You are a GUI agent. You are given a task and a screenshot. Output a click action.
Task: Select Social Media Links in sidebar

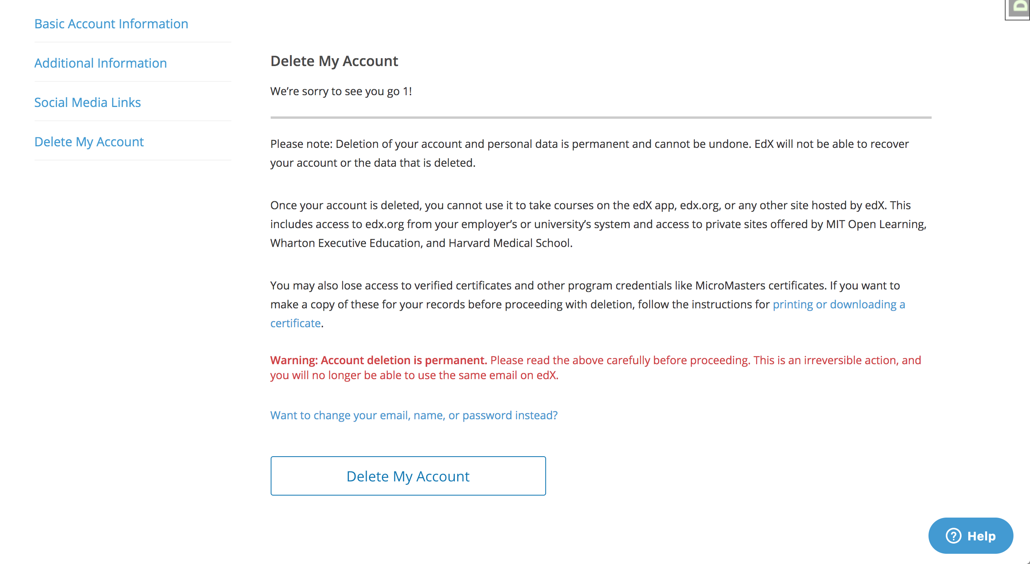pyautogui.click(x=88, y=102)
